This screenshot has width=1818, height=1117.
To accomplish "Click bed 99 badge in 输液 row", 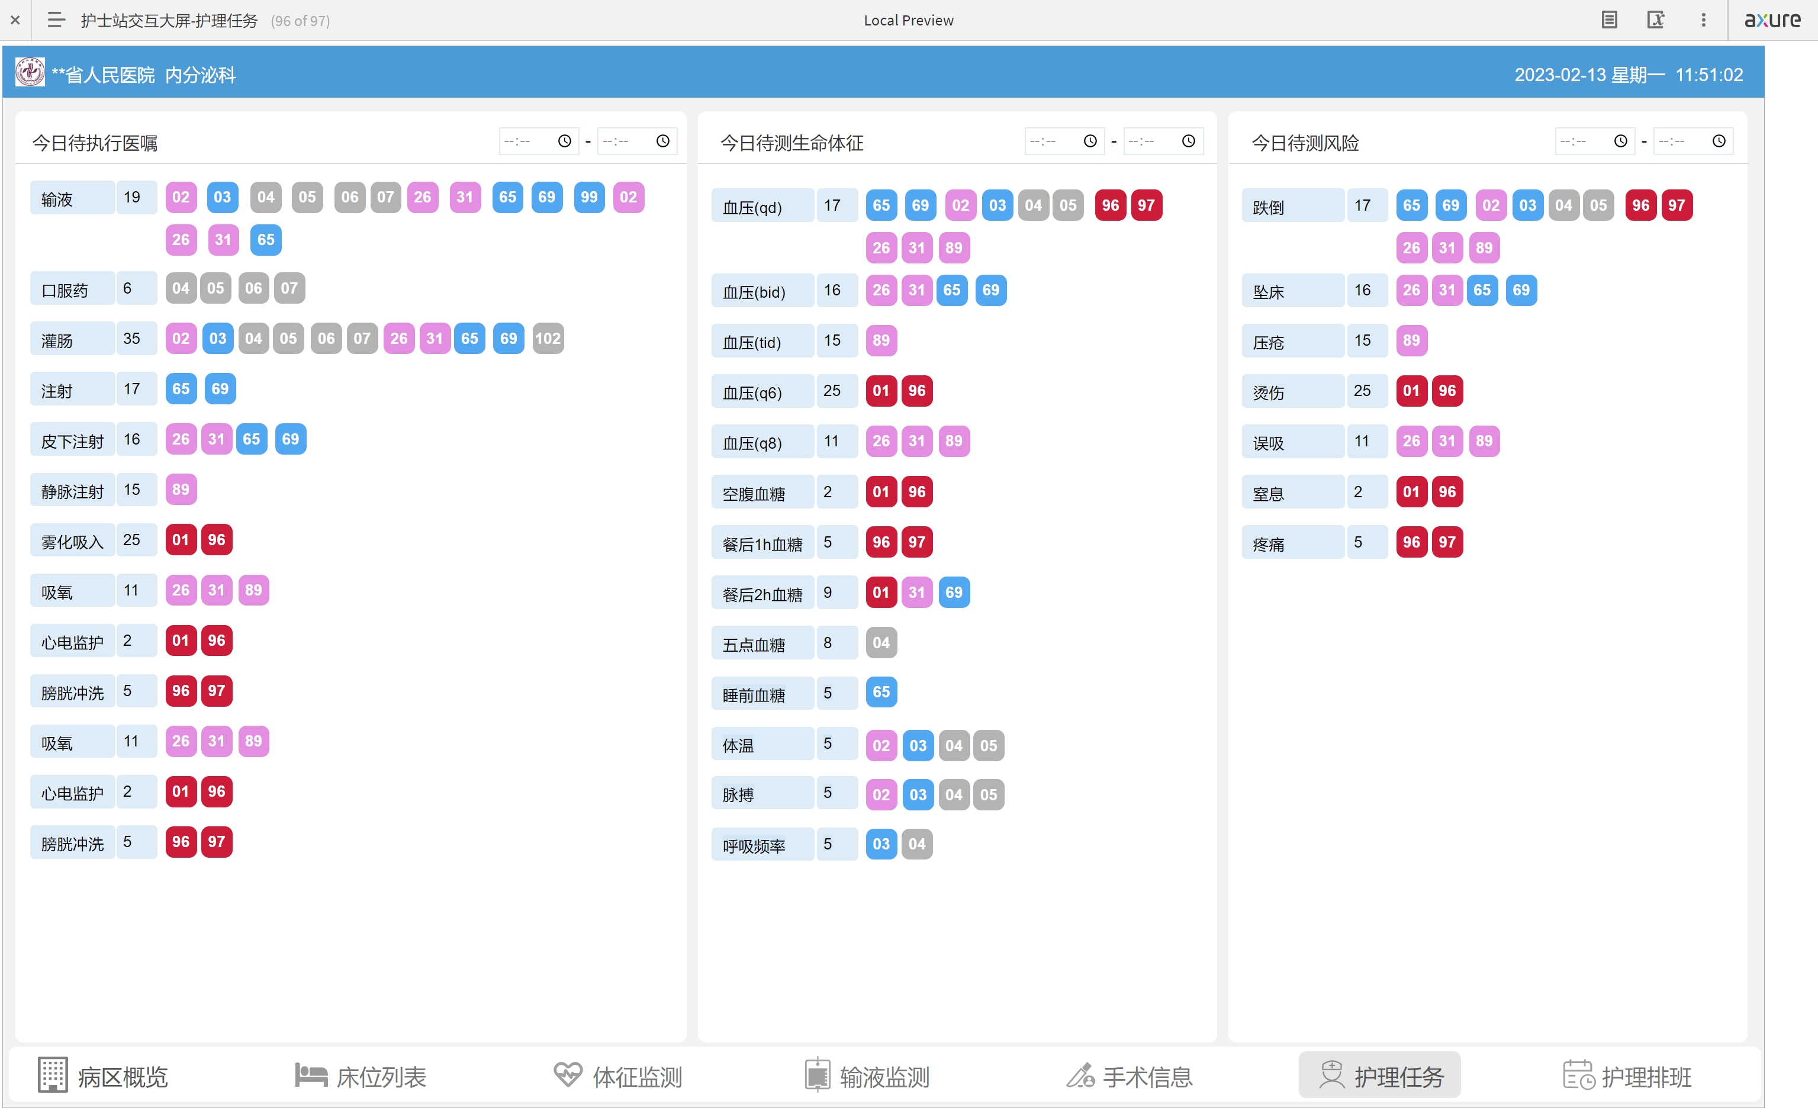I will (589, 197).
